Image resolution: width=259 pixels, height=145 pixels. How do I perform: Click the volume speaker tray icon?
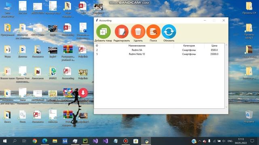pyautogui.click(x=224, y=141)
